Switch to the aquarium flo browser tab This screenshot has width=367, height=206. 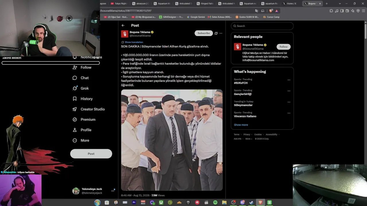270,3
